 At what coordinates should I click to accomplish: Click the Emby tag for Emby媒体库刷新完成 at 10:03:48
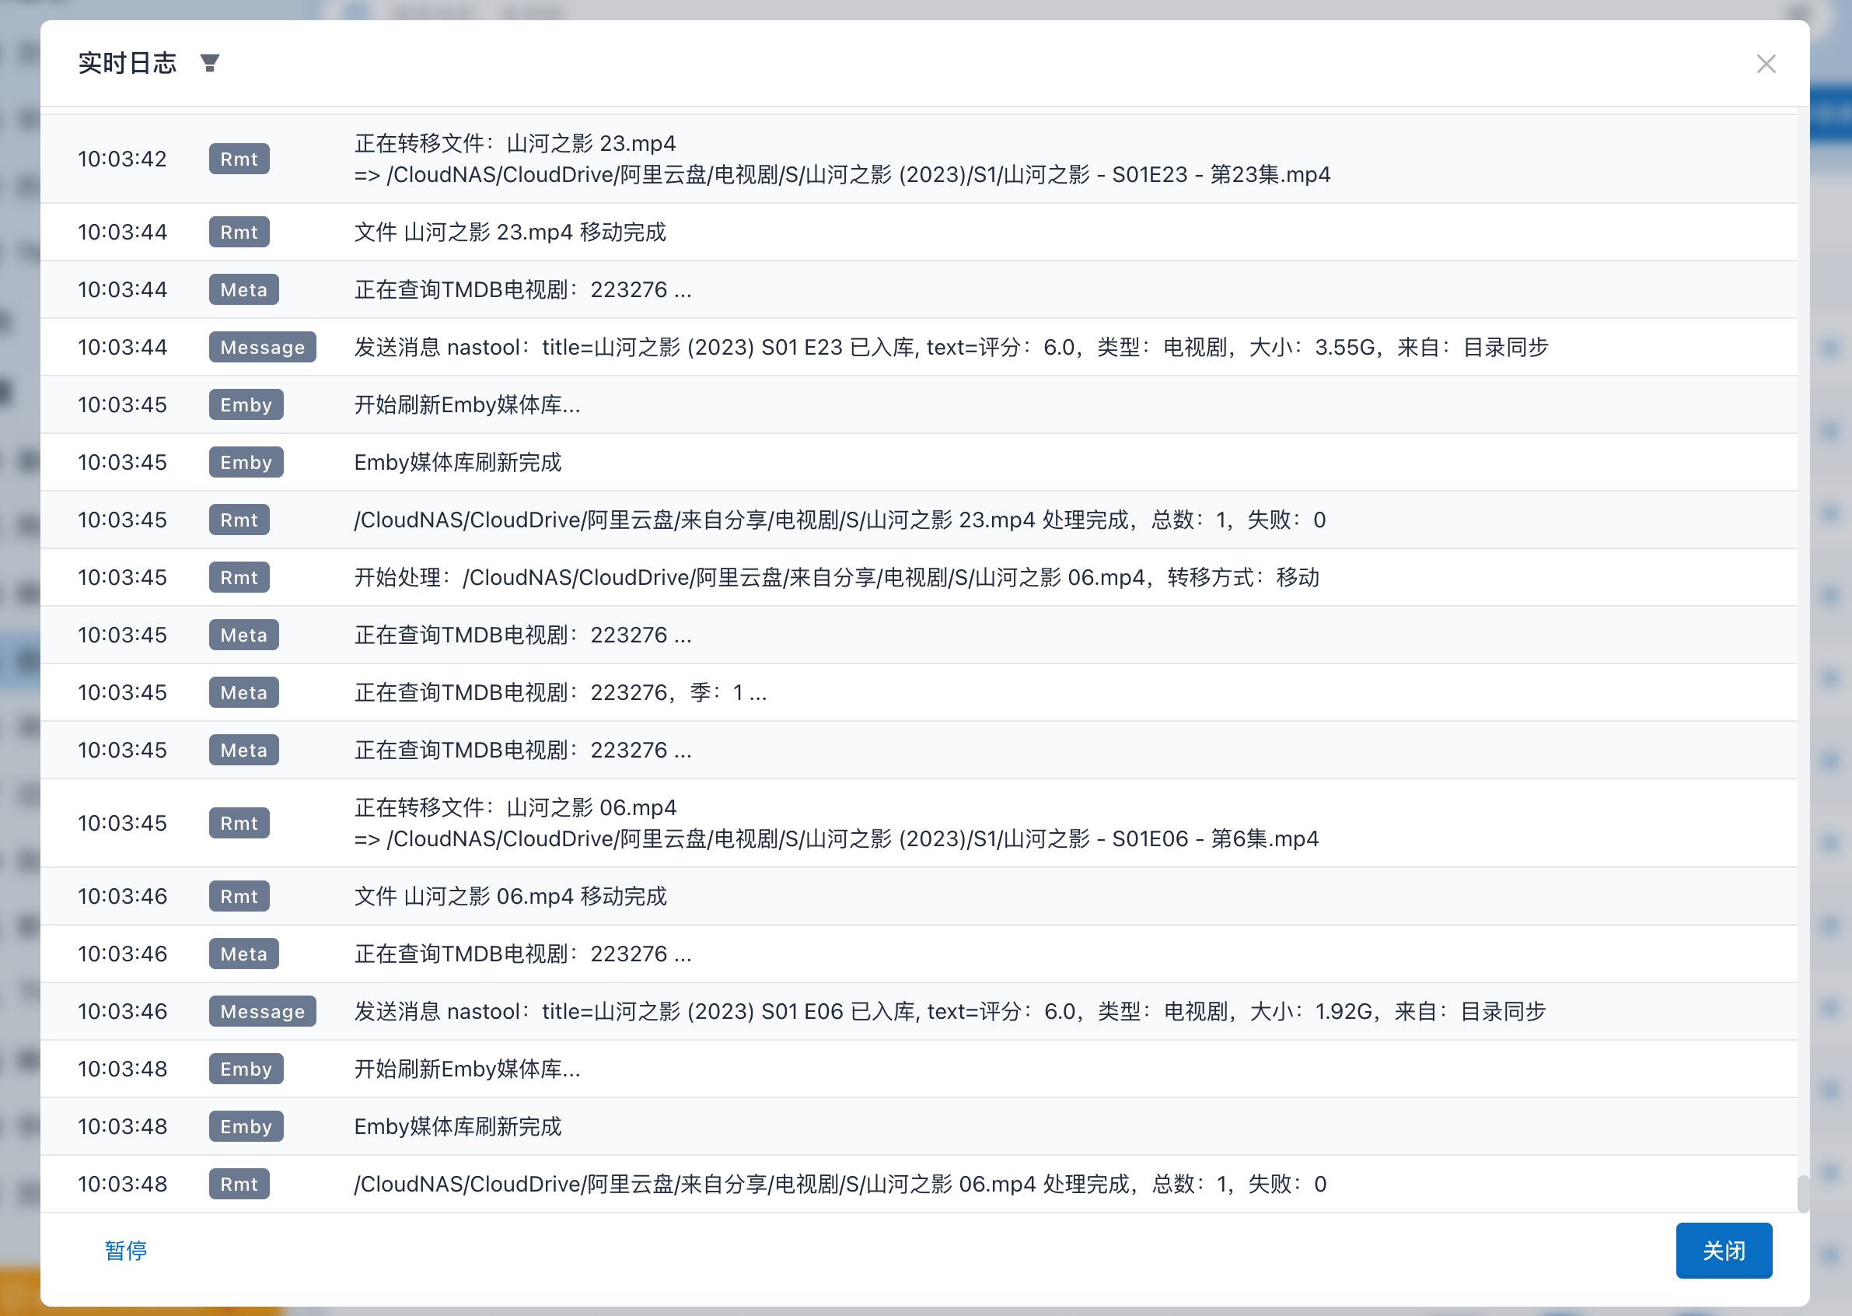(246, 1125)
